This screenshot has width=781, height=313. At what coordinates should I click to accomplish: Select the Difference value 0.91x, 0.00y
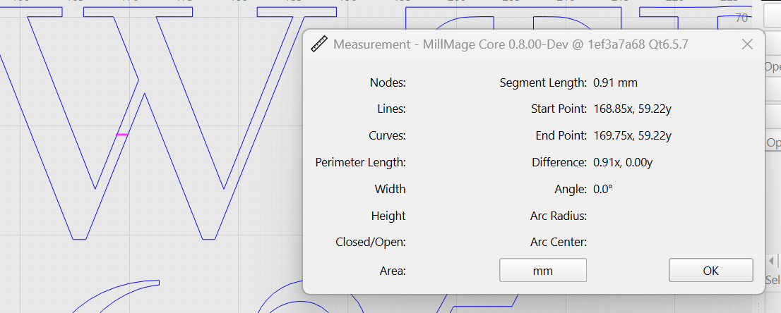[x=623, y=163]
